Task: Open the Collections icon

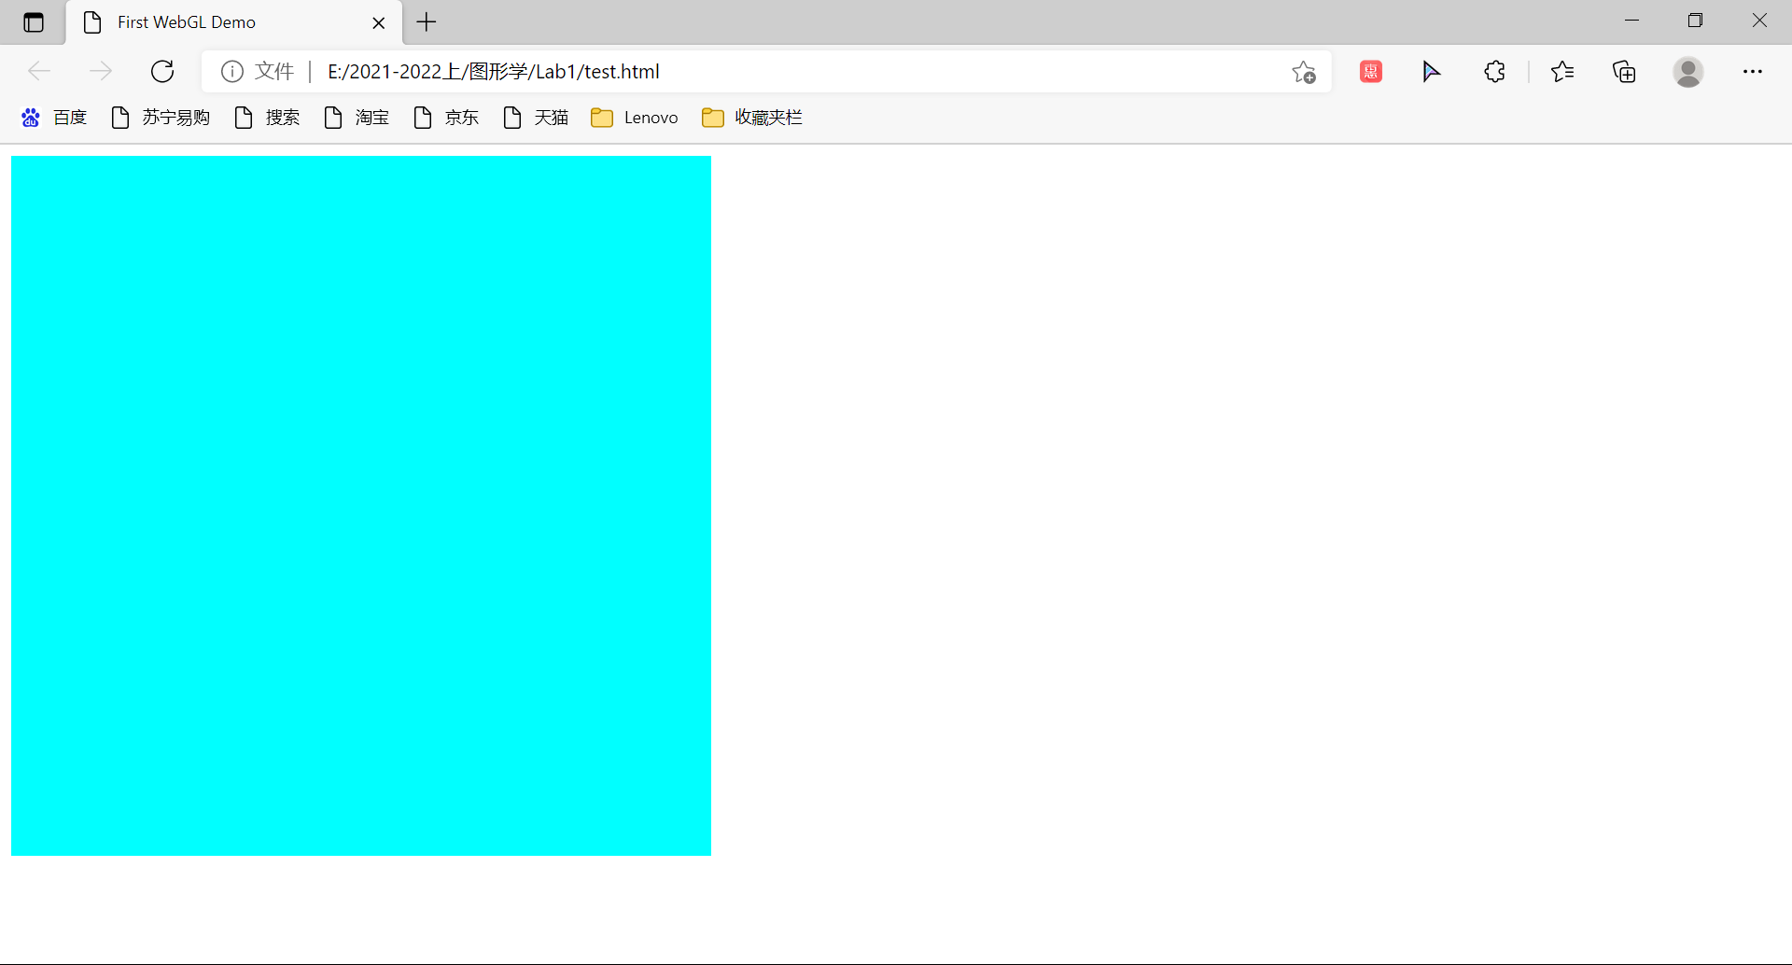Action: [x=1624, y=72]
